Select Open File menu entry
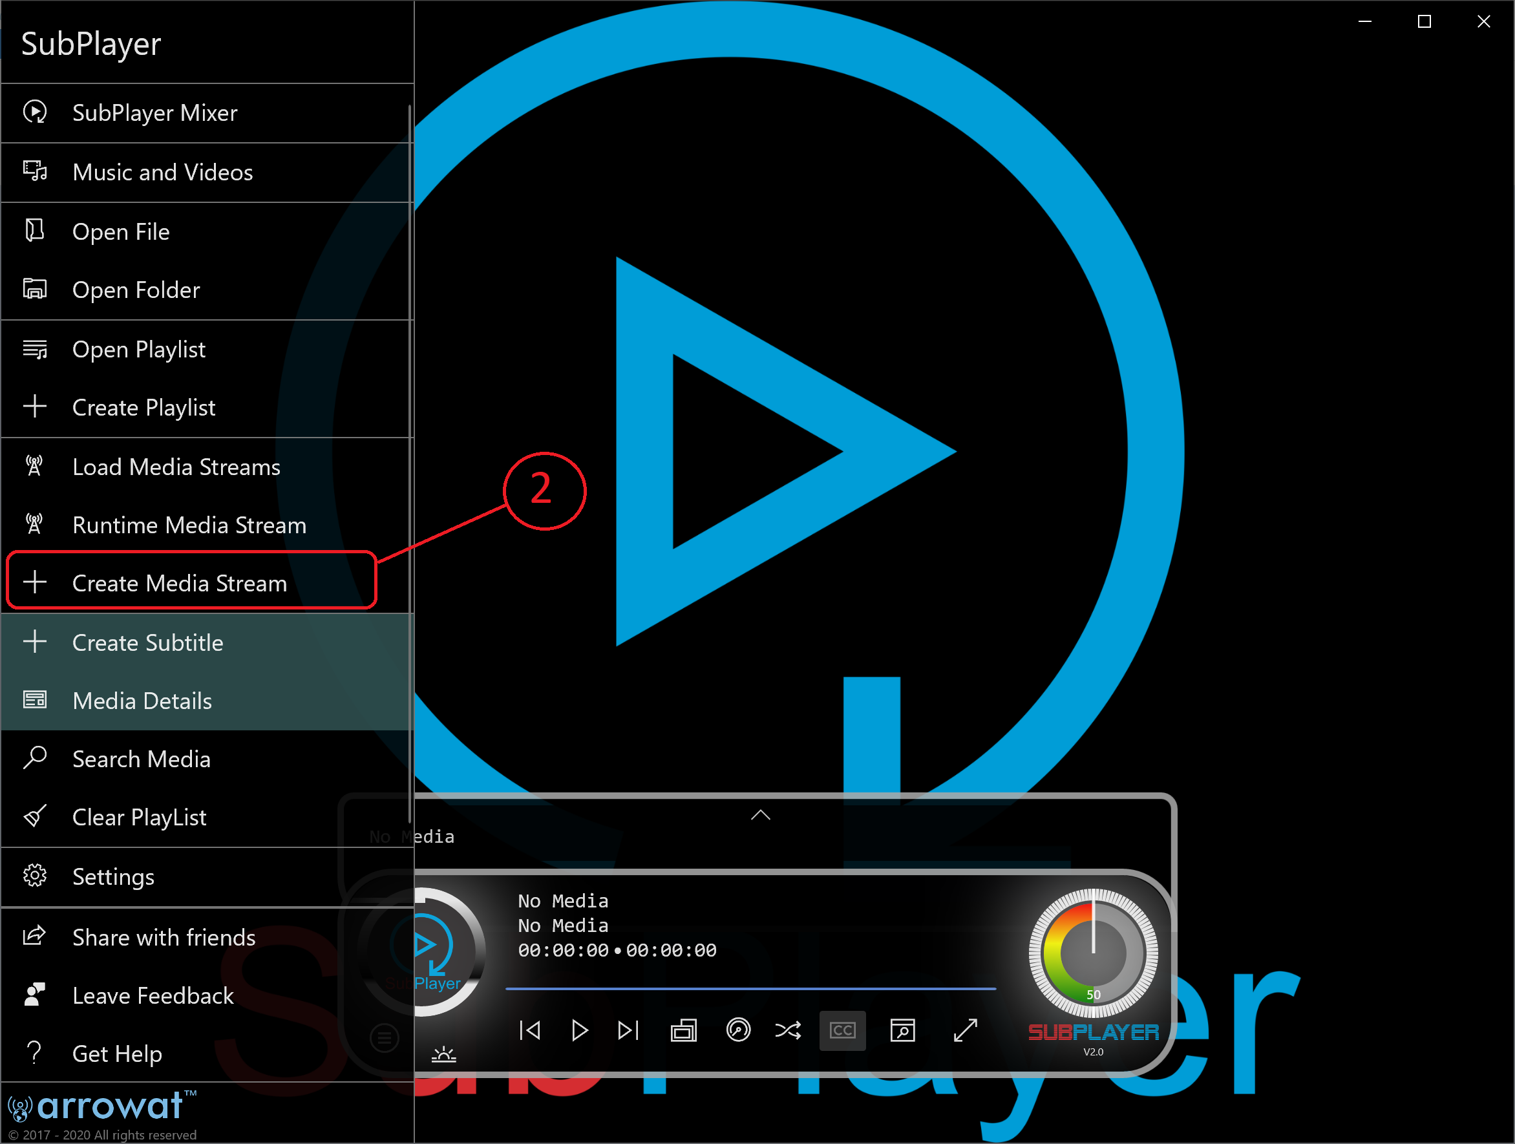The width and height of the screenshot is (1515, 1144). (x=207, y=231)
